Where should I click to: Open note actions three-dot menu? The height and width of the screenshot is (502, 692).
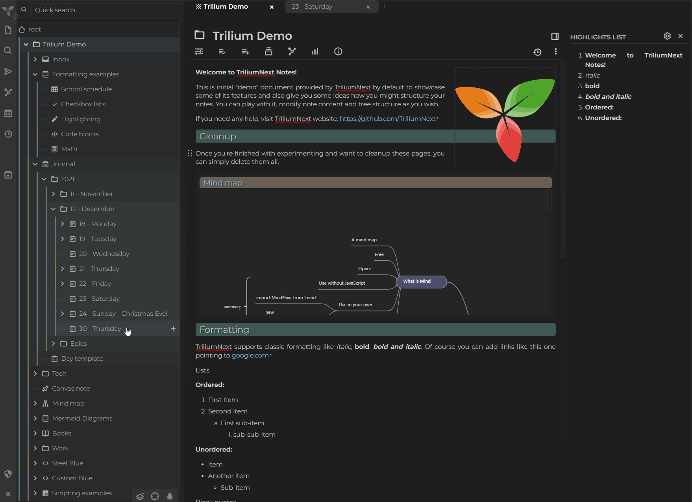point(556,52)
